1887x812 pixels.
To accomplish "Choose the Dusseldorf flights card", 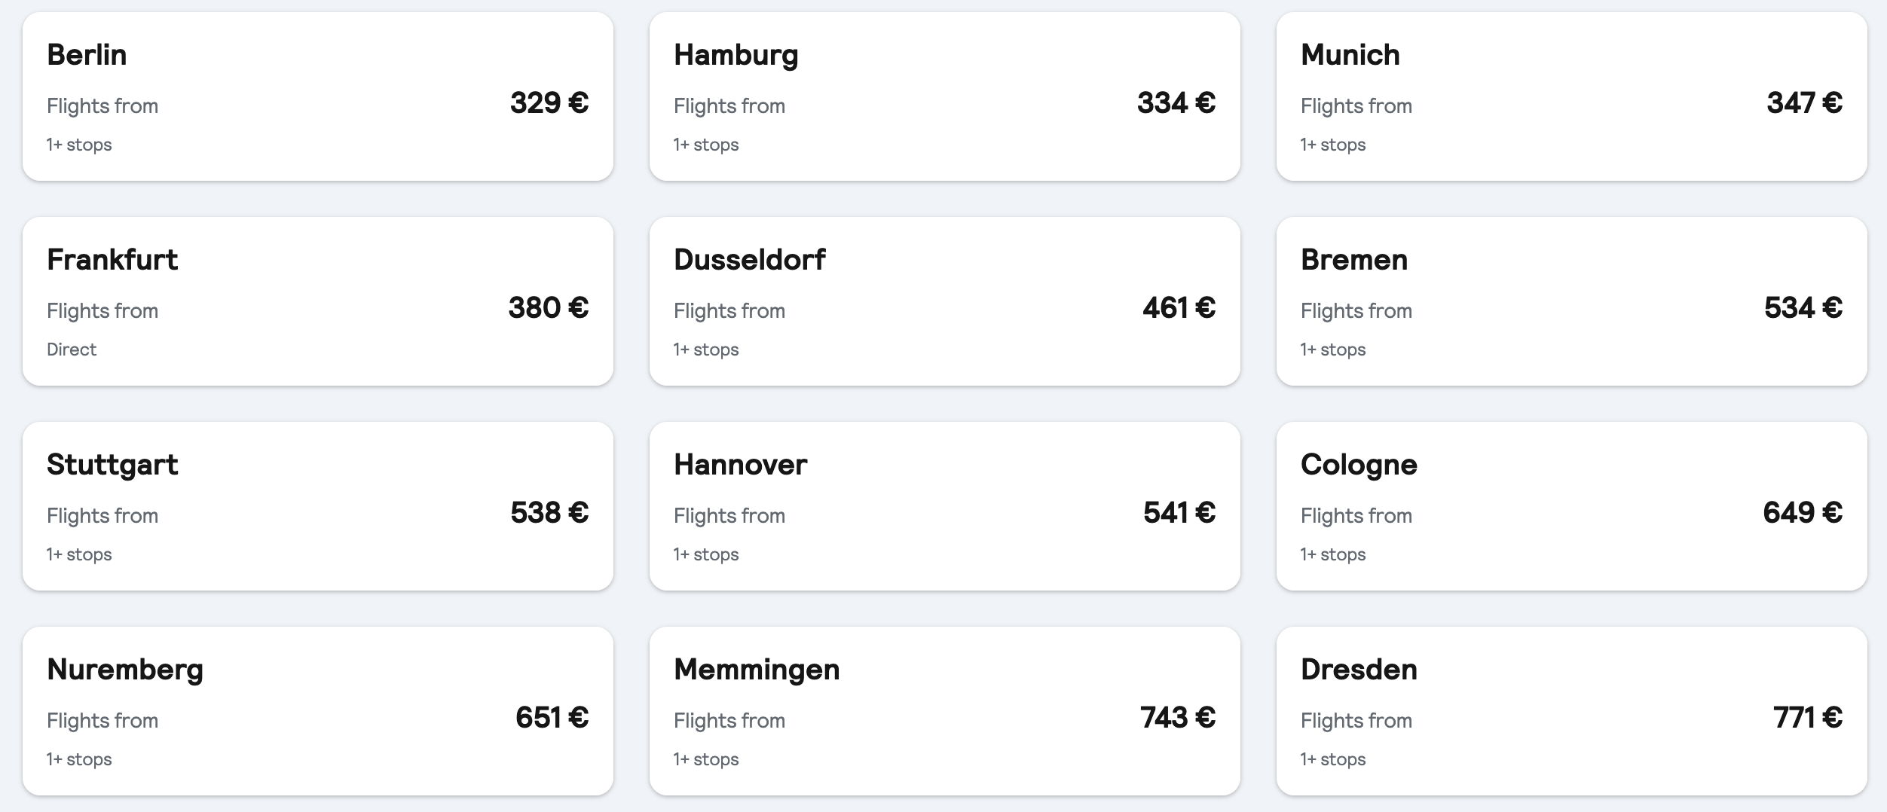I will (944, 301).
